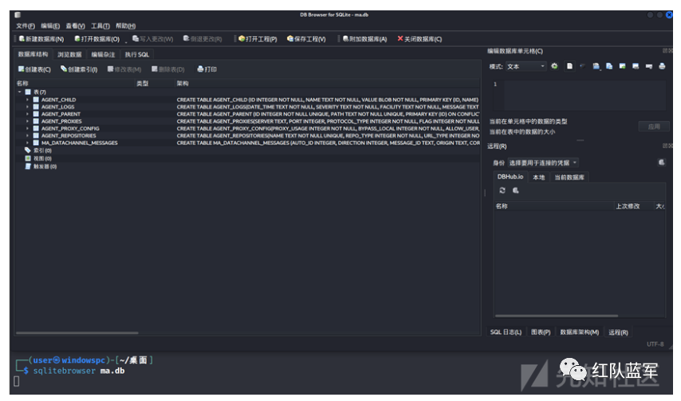The image size is (681, 401).
Task: Open the identity credentials dropdown (选择要用于连接的凭据)
Action: tap(543, 163)
